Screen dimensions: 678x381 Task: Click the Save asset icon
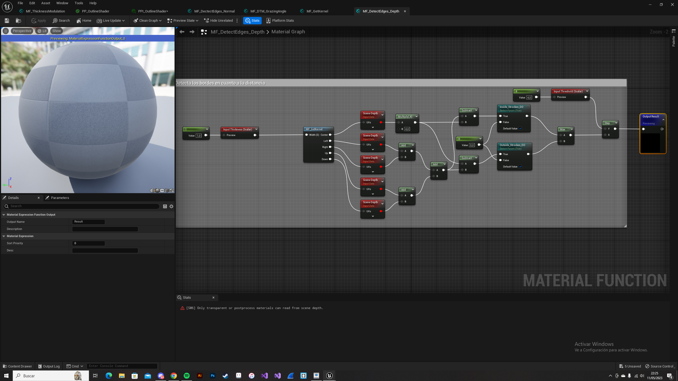click(7, 20)
